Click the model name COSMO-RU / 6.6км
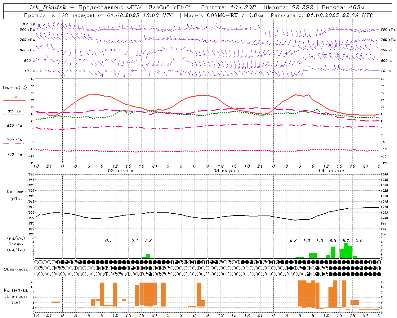 point(235,15)
